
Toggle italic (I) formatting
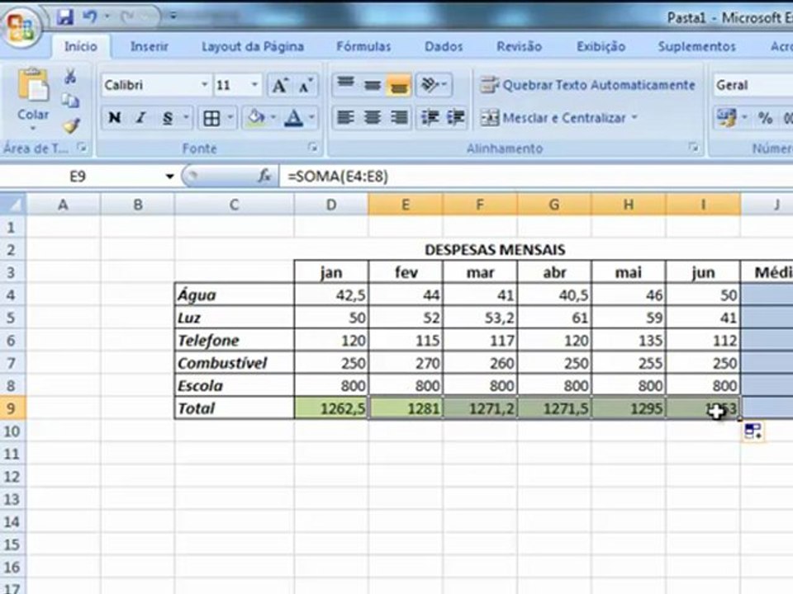pos(140,118)
